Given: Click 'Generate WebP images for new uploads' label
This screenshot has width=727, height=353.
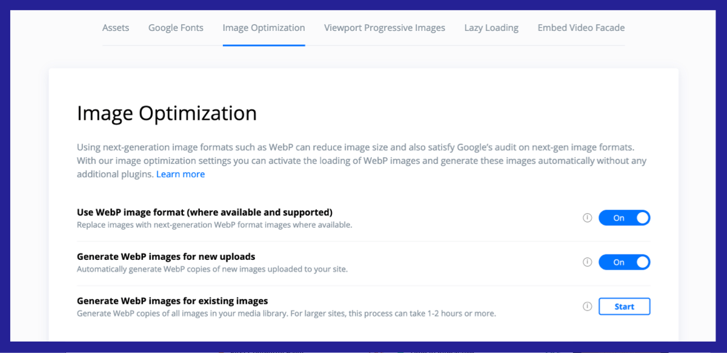Looking at the screenshot, I should [166, 257].
